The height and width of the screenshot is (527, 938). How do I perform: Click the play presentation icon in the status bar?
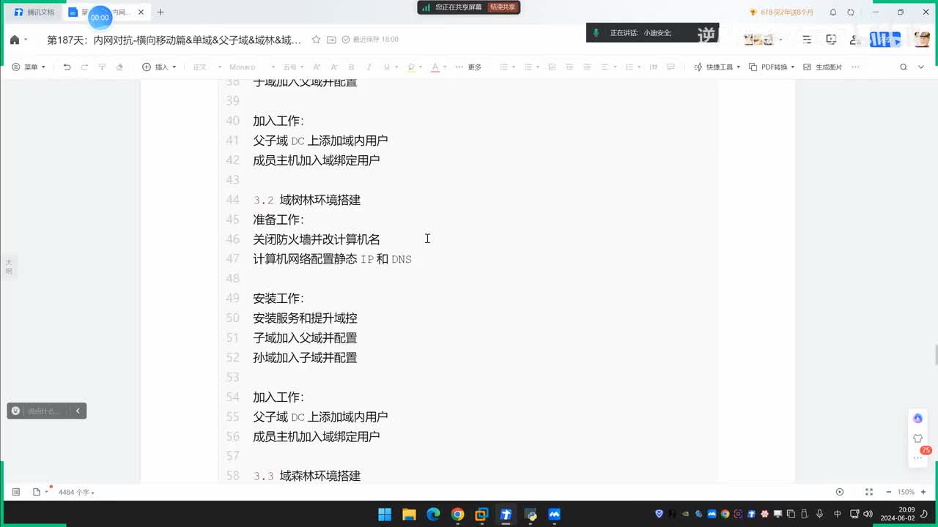point(840,492)
